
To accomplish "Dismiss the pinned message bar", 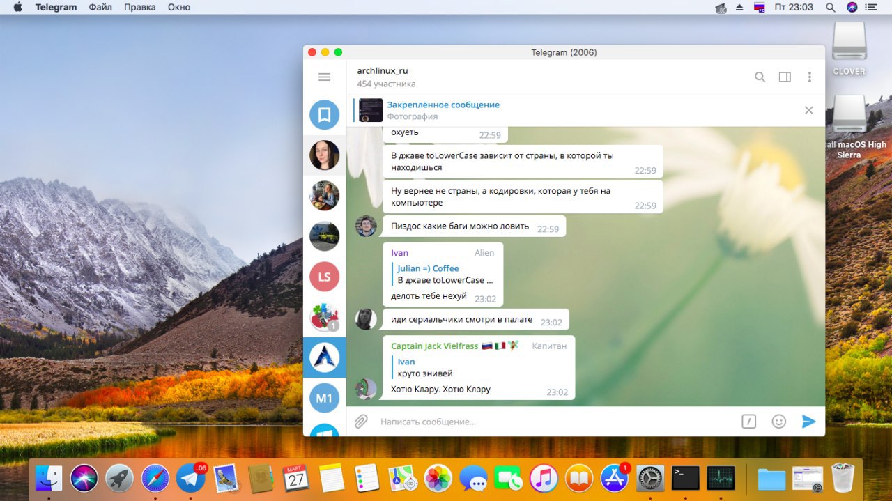I will (x=809, y=110).
